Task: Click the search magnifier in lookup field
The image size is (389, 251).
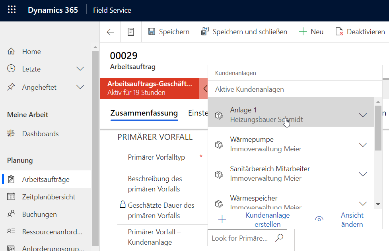Action: (x=279, y=238)
